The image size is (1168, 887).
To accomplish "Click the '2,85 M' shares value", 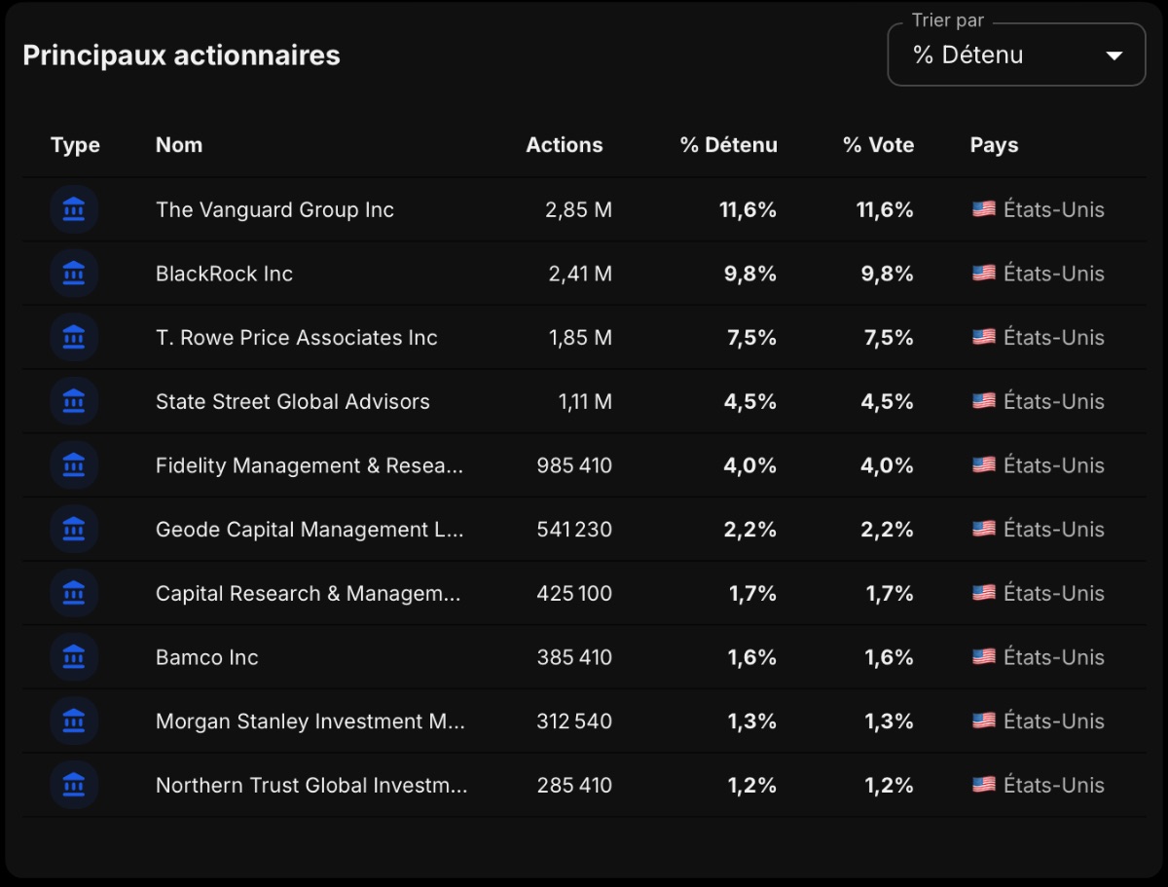I will click(579, 209).
